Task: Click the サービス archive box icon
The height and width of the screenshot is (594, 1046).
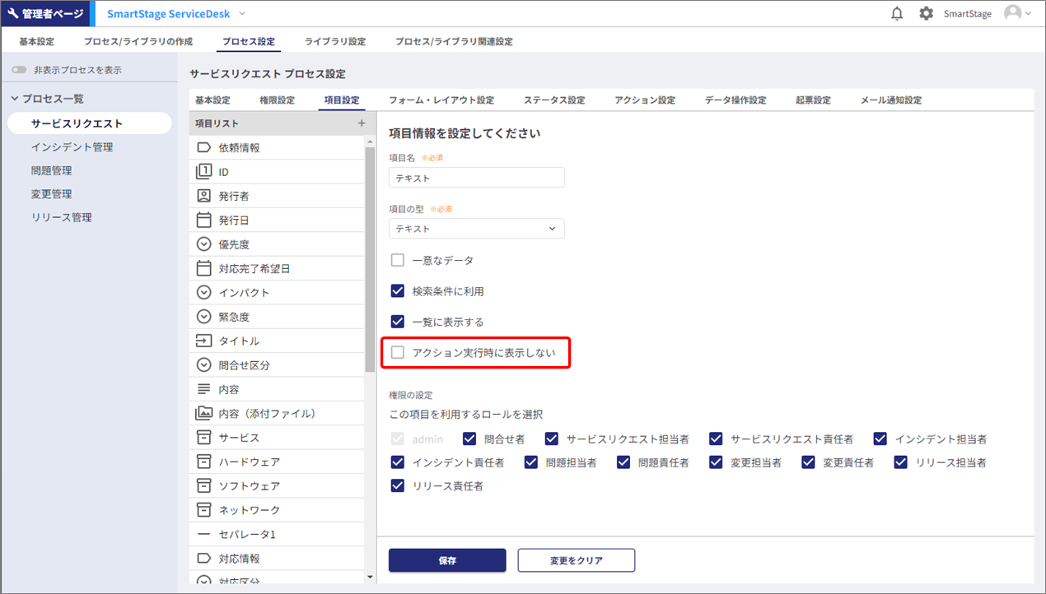Action: (x=204, y=438)
